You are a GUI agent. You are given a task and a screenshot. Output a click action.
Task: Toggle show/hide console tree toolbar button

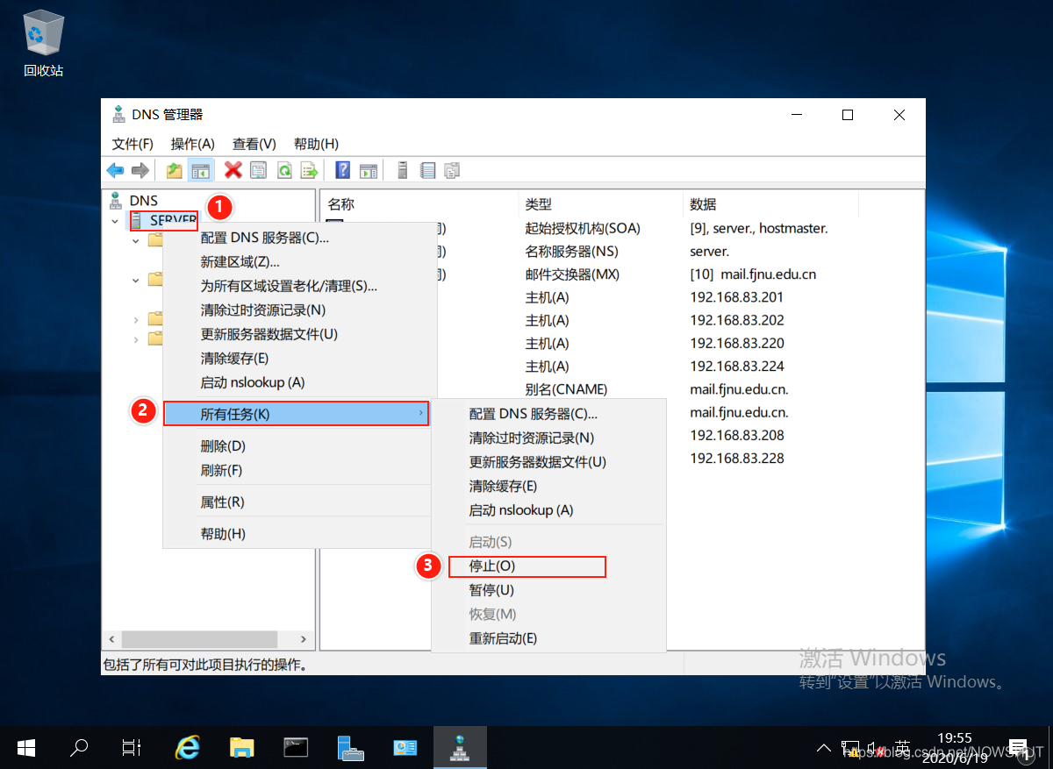coord(200,170)
